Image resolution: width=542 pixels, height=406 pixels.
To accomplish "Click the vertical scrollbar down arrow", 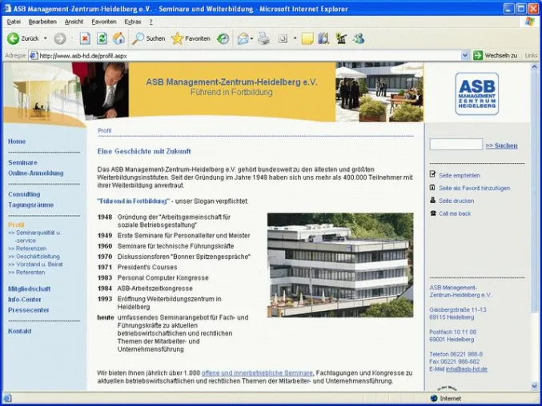I will click(x=535, y=386).
